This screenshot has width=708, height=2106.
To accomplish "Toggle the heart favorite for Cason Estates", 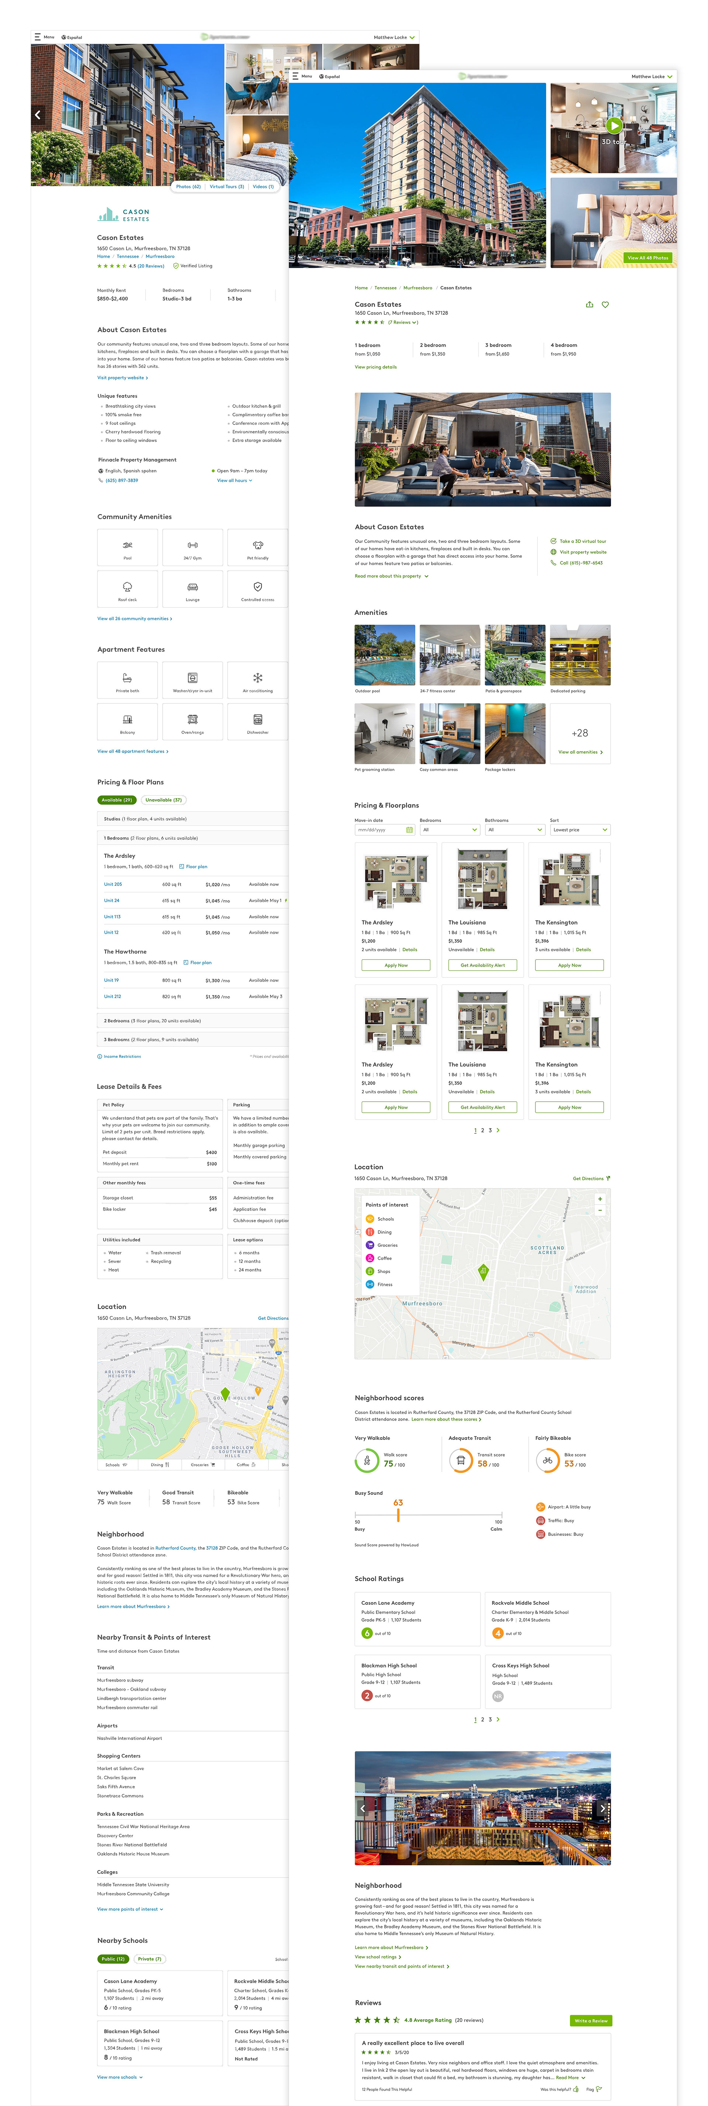I will coord(605,304).
